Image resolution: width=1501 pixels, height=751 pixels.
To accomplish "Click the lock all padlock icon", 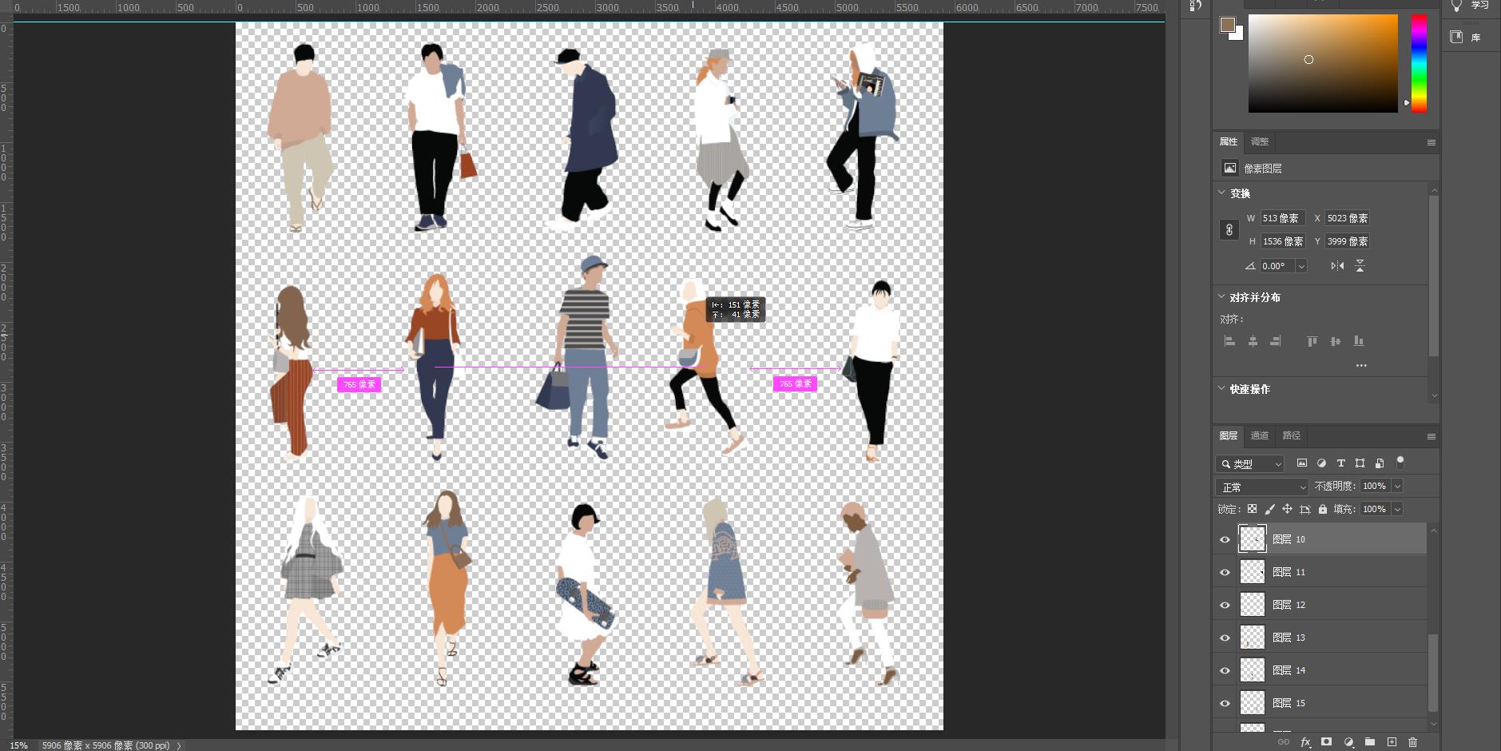I will (1323, 509).
